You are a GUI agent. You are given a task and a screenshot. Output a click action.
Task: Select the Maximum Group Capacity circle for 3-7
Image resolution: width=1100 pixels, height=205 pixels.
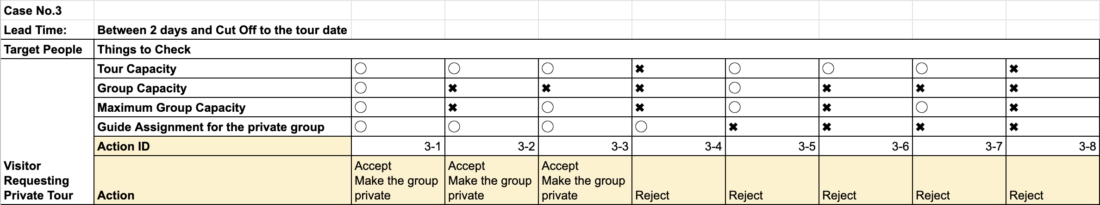pos(922,108)
